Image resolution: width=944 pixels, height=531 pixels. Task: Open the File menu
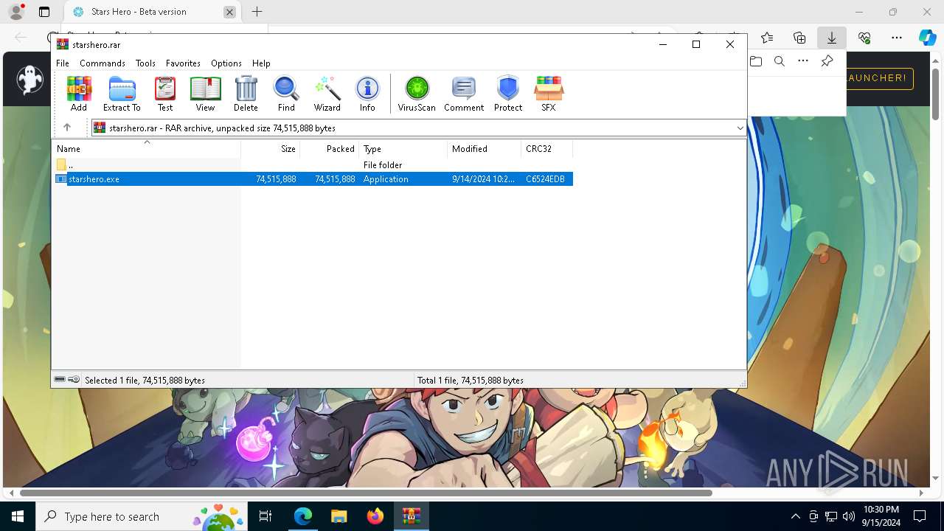click(x=63, y=63)
